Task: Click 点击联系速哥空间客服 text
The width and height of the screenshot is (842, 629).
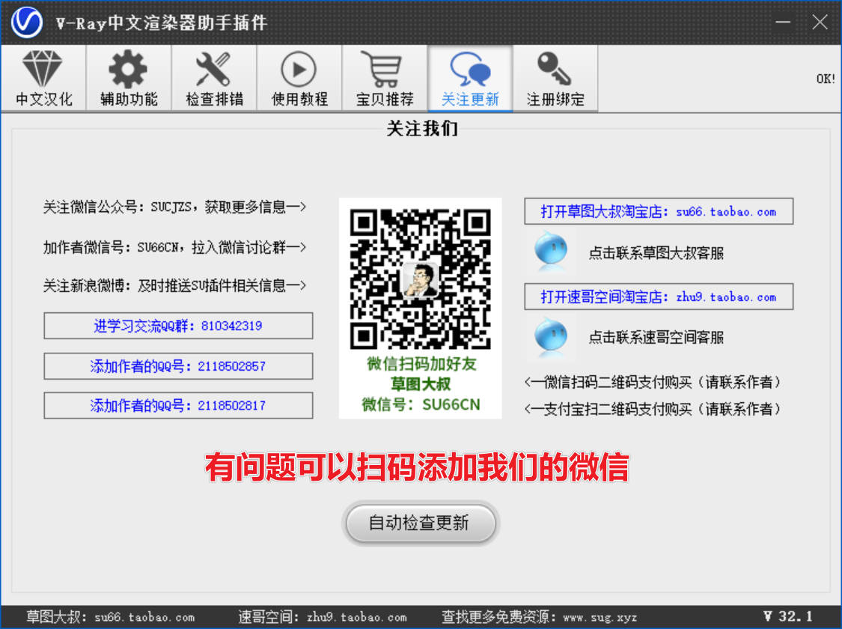Action: coord(656,337)
